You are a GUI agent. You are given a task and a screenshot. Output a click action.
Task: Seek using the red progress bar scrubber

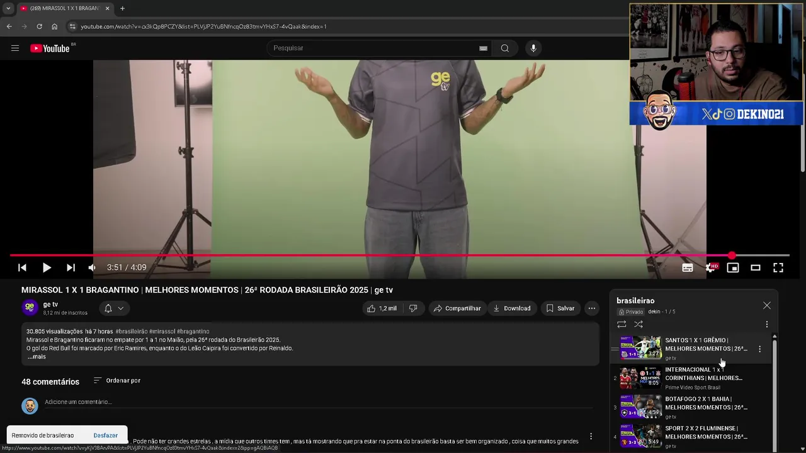tap(732, 255)
